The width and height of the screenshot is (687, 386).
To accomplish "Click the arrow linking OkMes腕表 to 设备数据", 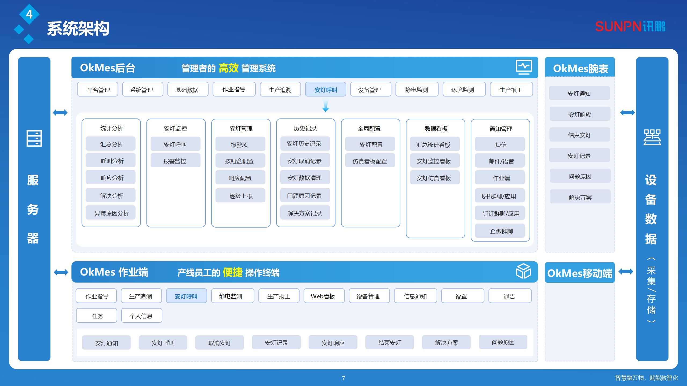I will coord(627,113).
